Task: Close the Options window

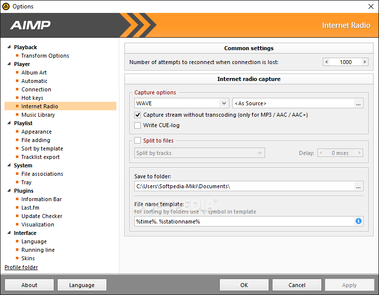Action: [x=371, y=6]
